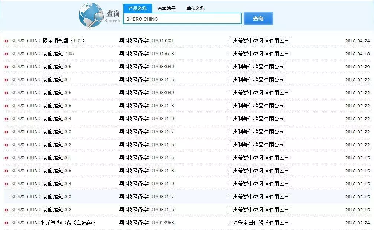374x230 pixels.
Task: Open 雾面唇釉201 product name by 广州利美化妆品
Action: 41,80
